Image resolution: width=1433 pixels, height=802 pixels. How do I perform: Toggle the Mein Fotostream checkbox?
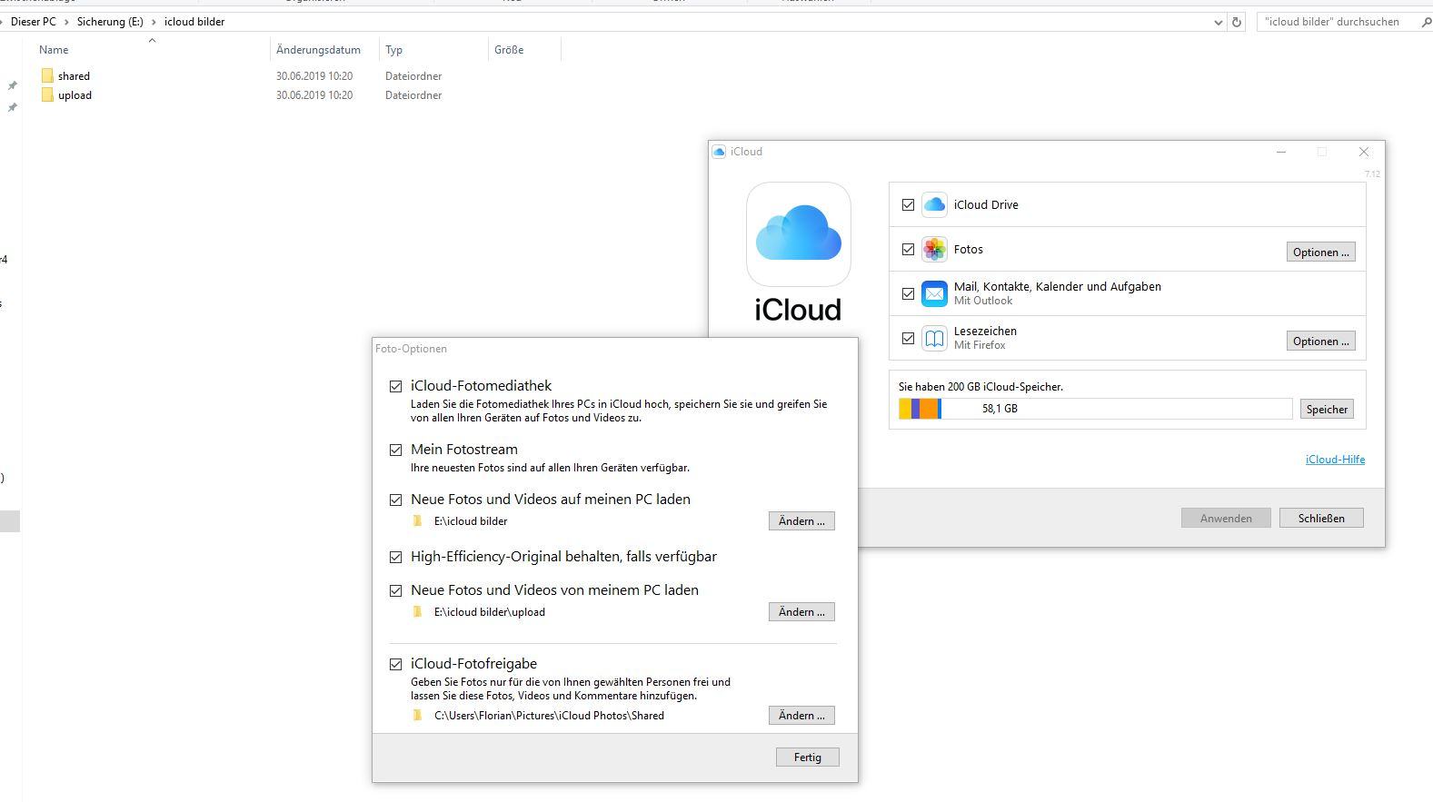pos(395,450)
